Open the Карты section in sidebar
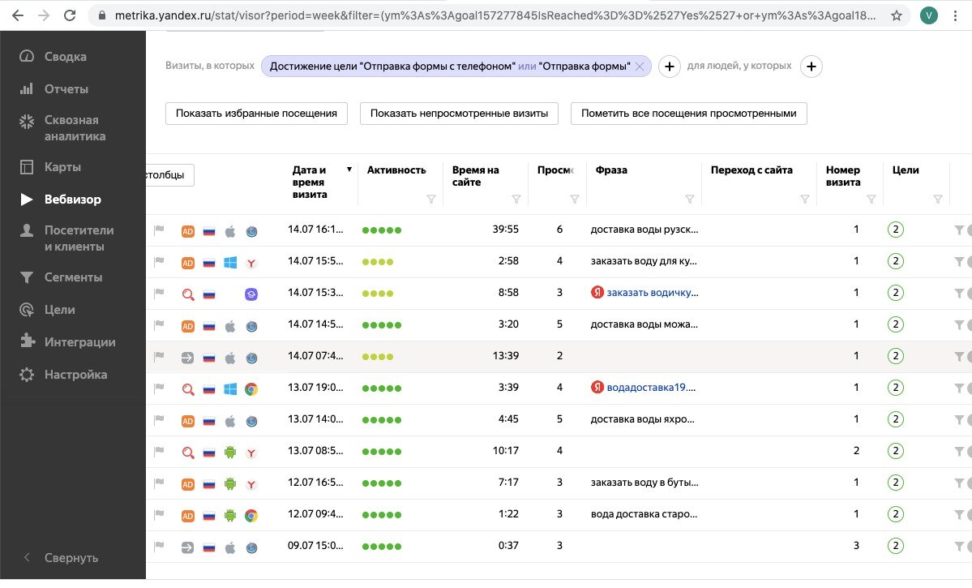Viewport: 972px width, 588px height. 62,167
